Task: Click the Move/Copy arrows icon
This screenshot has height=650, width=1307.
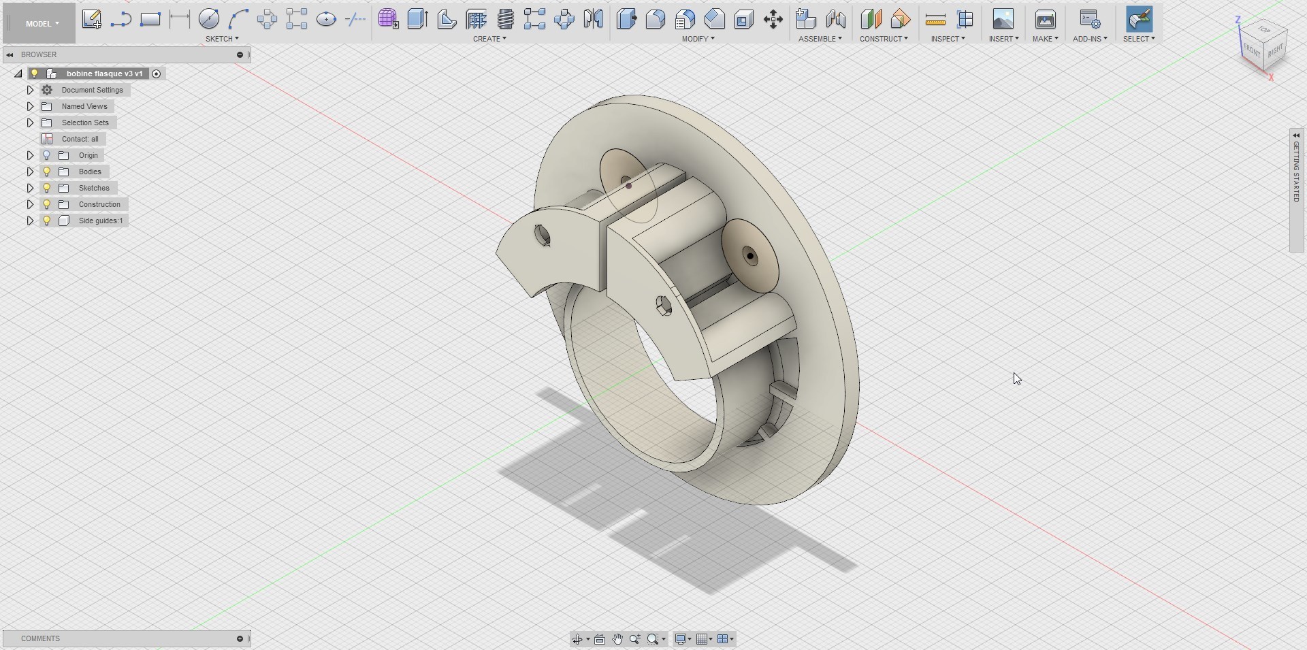Action: point(773,19)
